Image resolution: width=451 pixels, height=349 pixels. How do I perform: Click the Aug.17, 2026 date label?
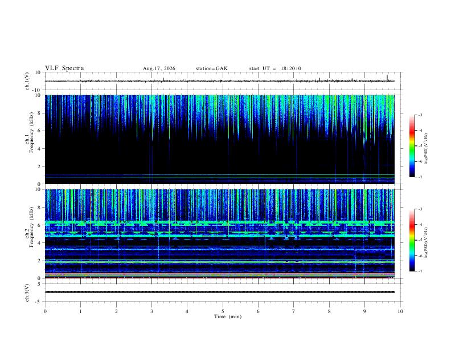click(159, 68)
